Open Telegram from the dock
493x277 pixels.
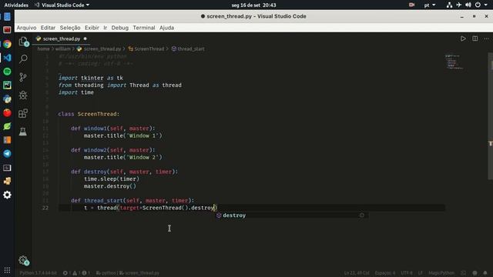pos(7,154)
